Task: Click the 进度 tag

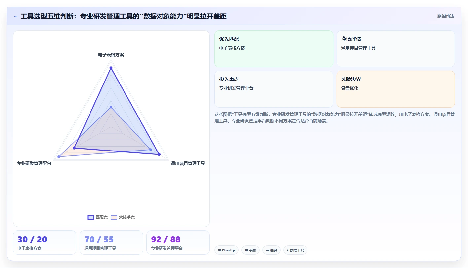Action: tap(271, 250)
